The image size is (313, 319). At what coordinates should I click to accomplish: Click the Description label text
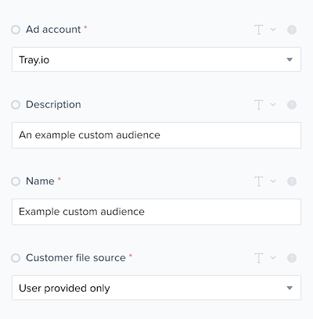[x=53, y=105]
